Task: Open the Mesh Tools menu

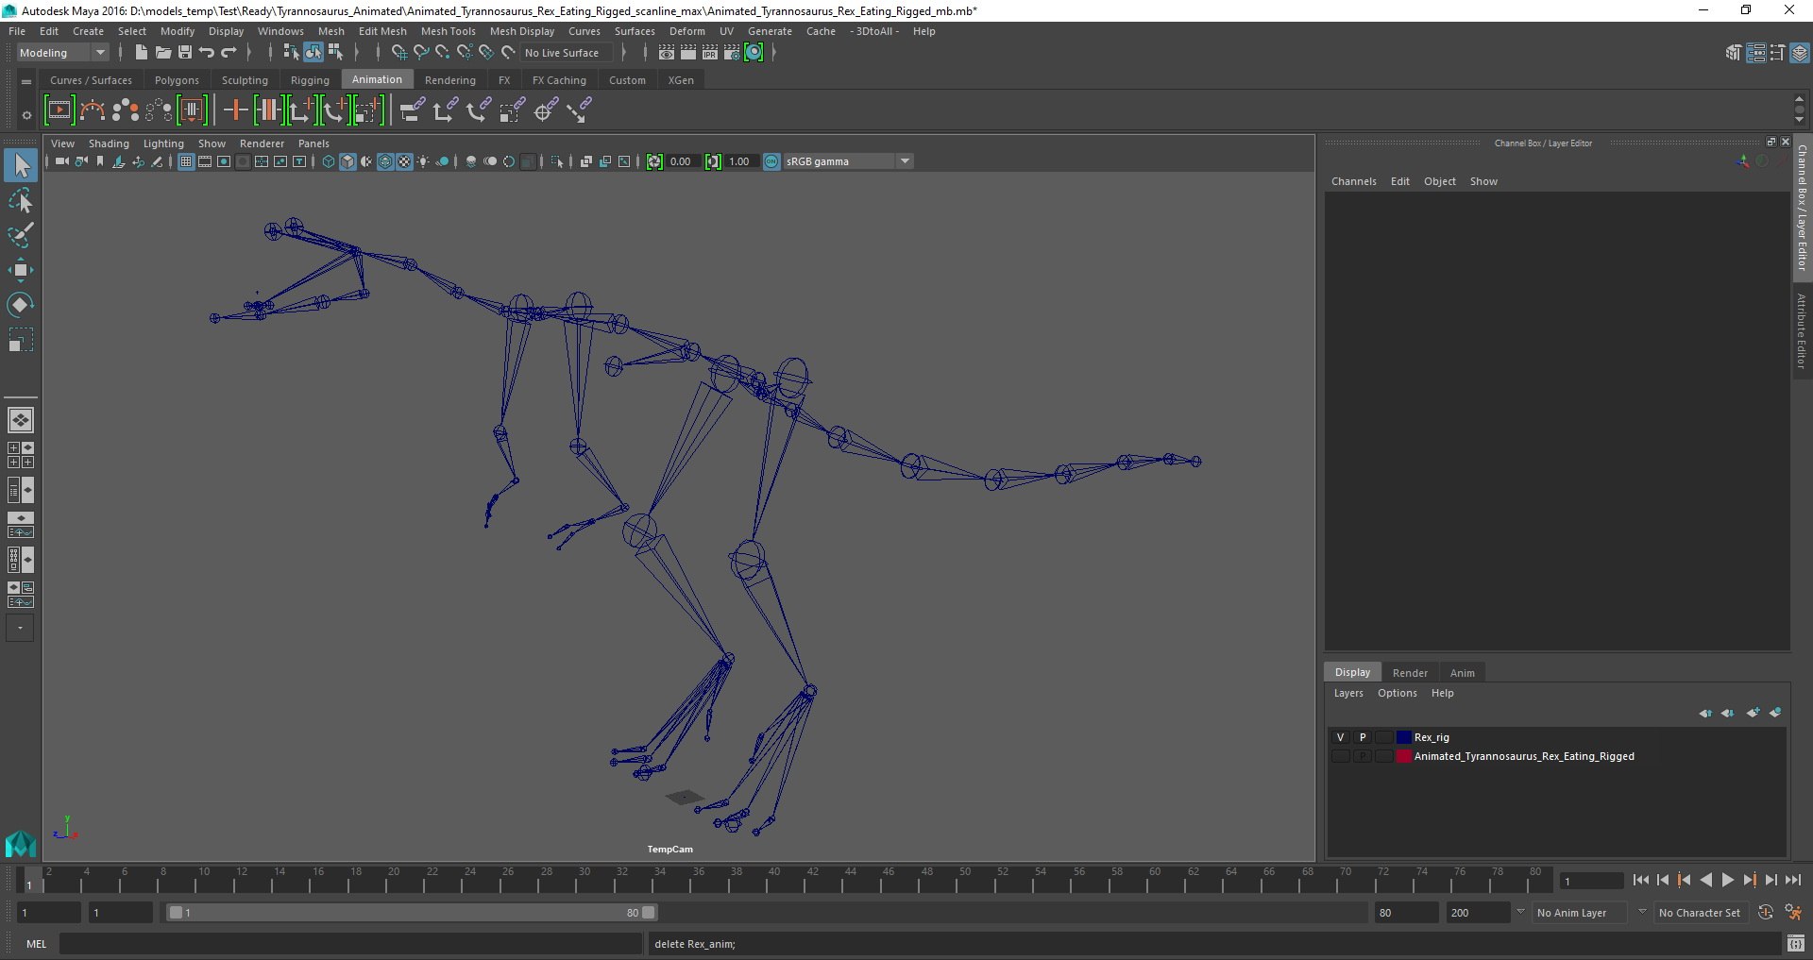Action: click(x=448, y=31)
